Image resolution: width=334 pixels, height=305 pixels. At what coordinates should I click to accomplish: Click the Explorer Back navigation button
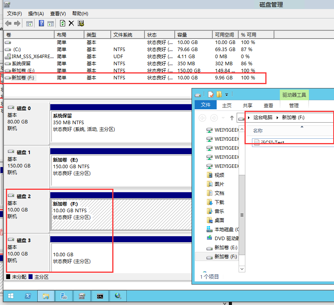(203, 118)
